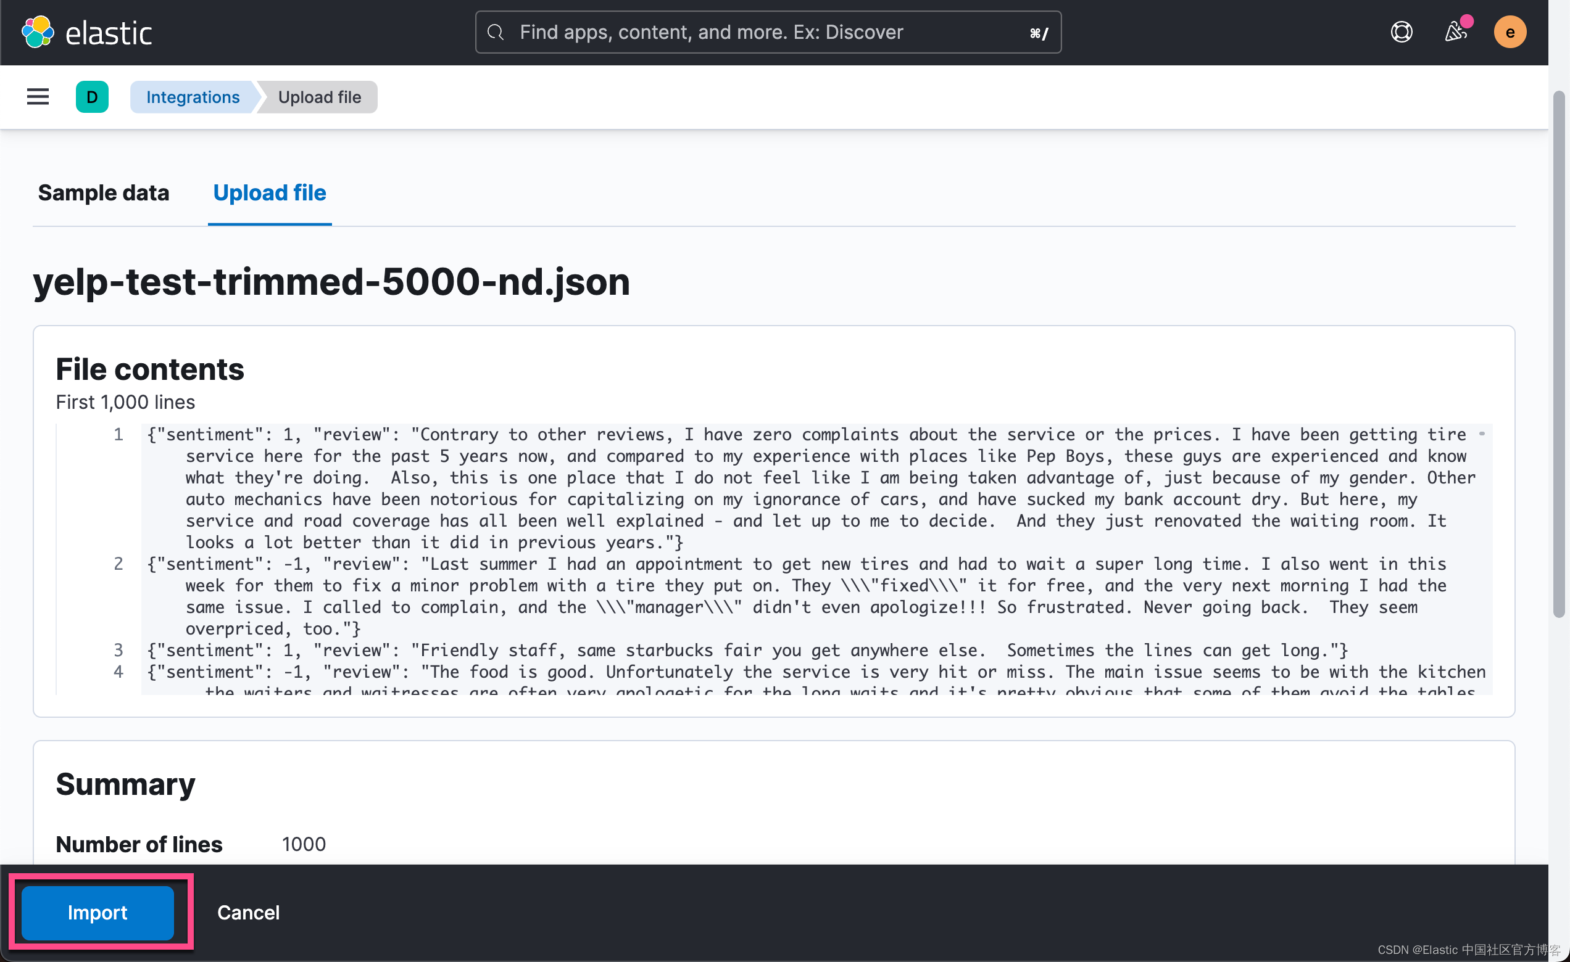Screen dimensions: 1570x962
Task: Select the Upload file tab
Action: coord(269,193)
